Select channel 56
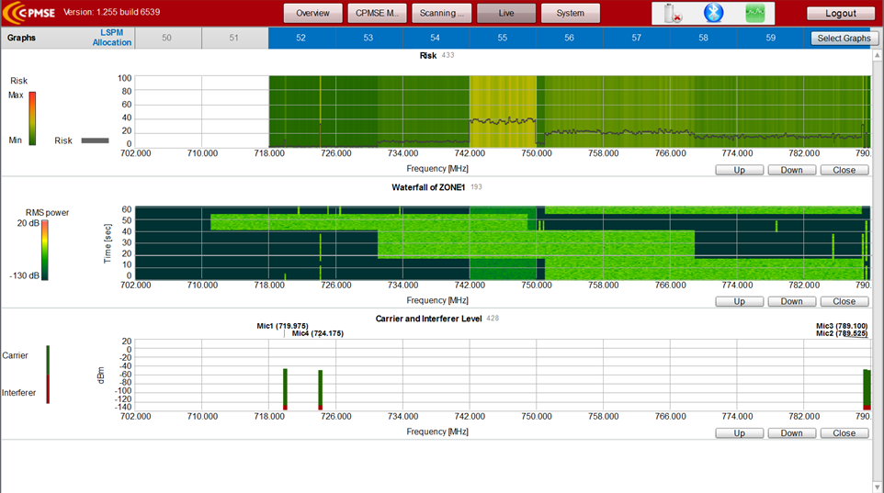Screen dimensions: 884x493 coord(570,38)
